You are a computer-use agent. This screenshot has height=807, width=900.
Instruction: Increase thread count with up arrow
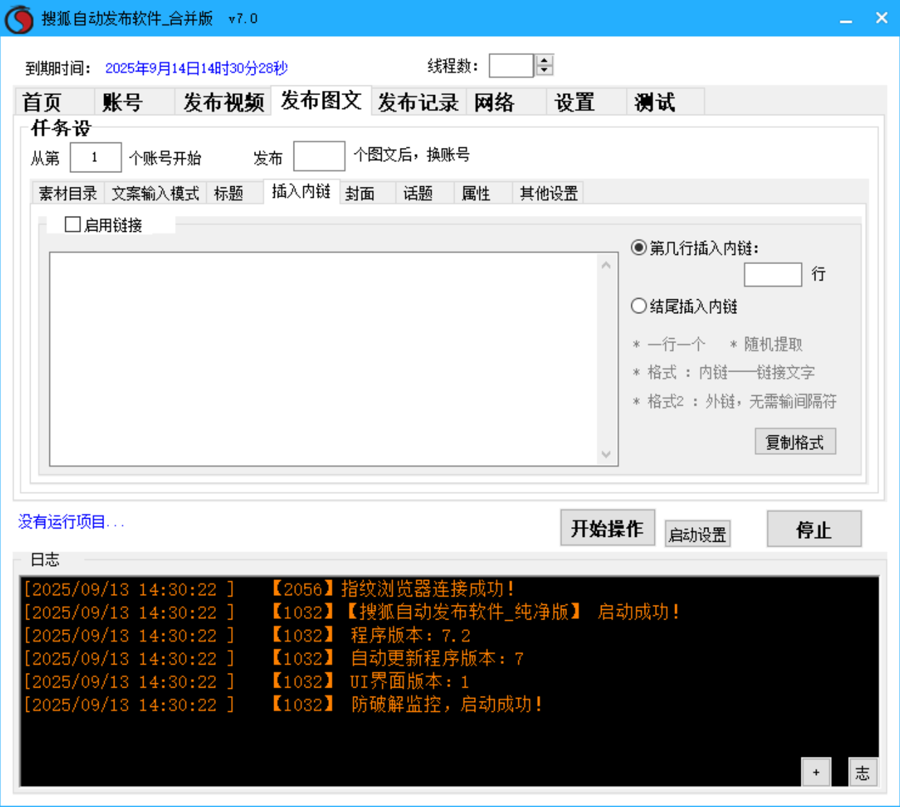545,60
